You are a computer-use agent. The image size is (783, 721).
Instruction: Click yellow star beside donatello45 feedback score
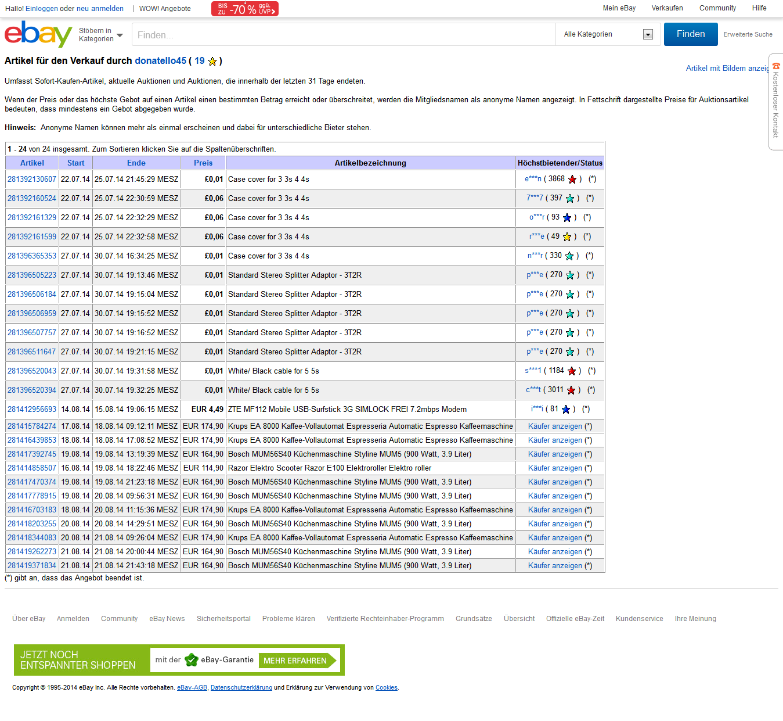(212, 62)
